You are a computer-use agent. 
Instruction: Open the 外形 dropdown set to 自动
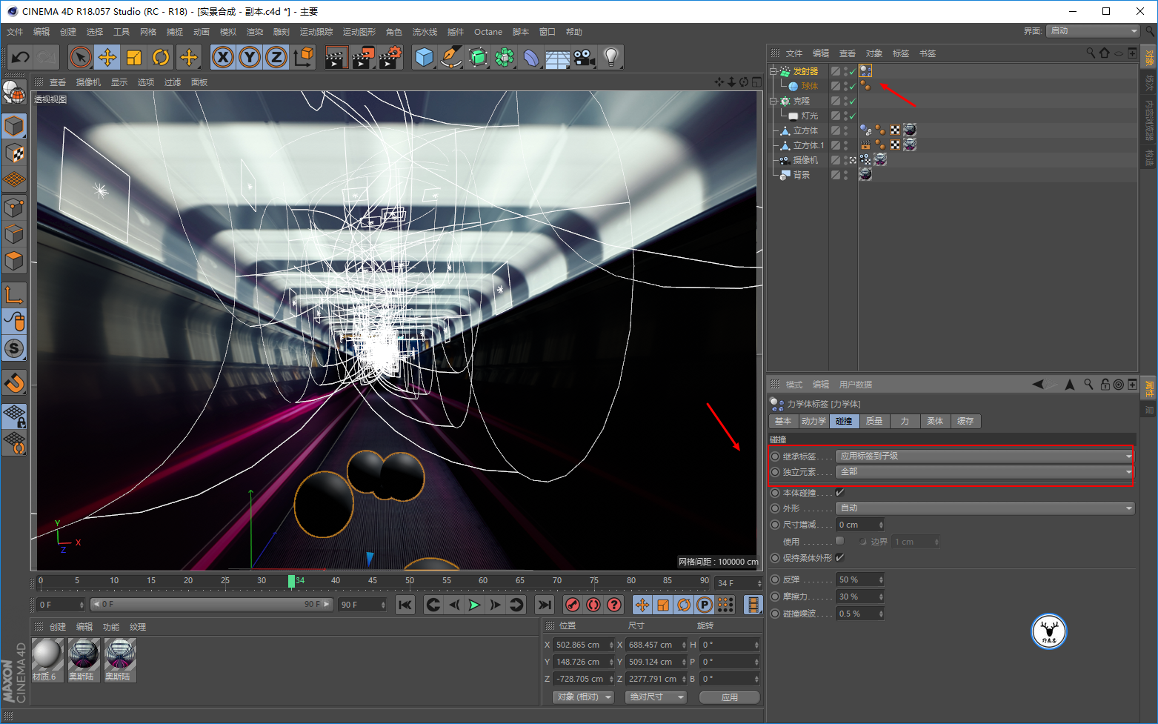(985, 508)
